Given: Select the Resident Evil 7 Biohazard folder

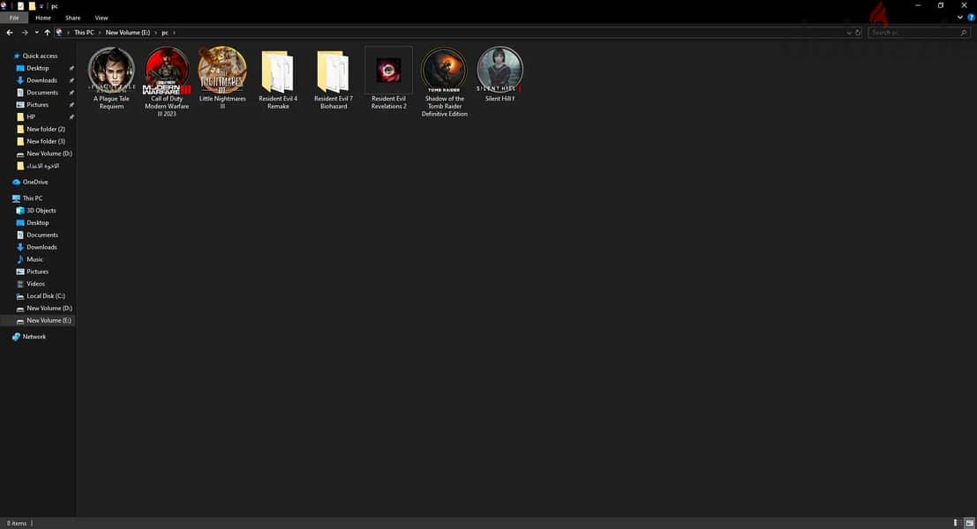Looking at the screenshot, I should pyautogui.click(x=334, y=78).
